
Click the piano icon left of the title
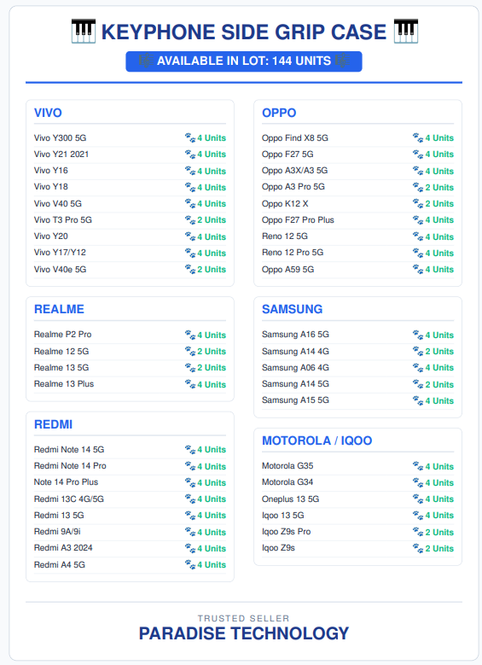click(x=84, y=32)
